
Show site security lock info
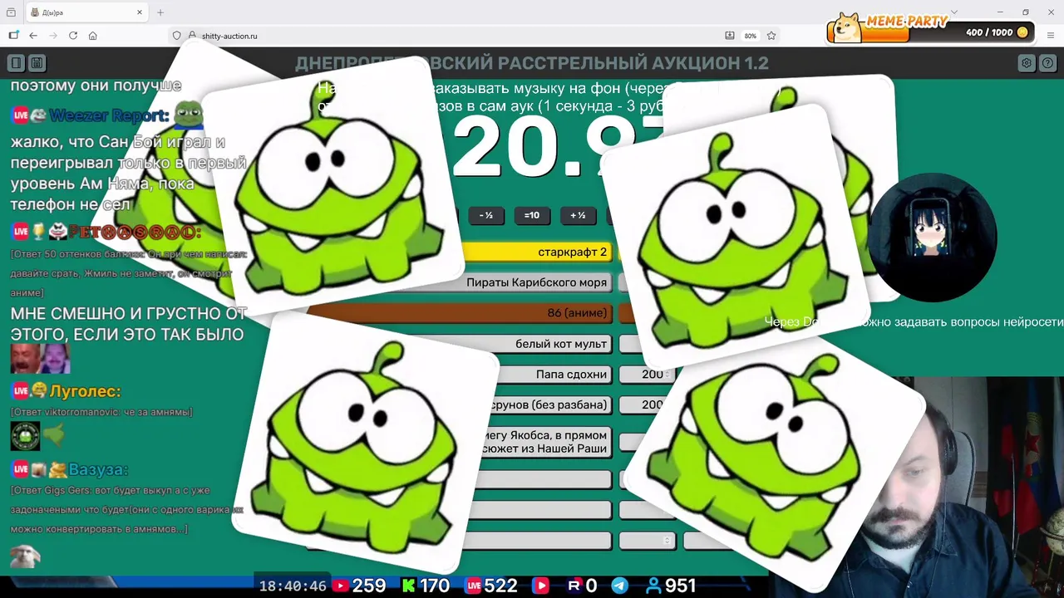pos(192,36)
